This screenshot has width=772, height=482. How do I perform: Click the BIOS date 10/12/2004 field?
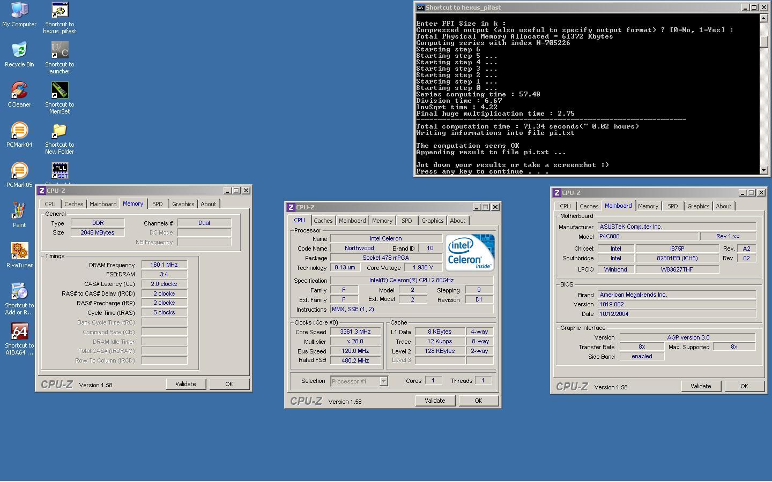[677, 314]
